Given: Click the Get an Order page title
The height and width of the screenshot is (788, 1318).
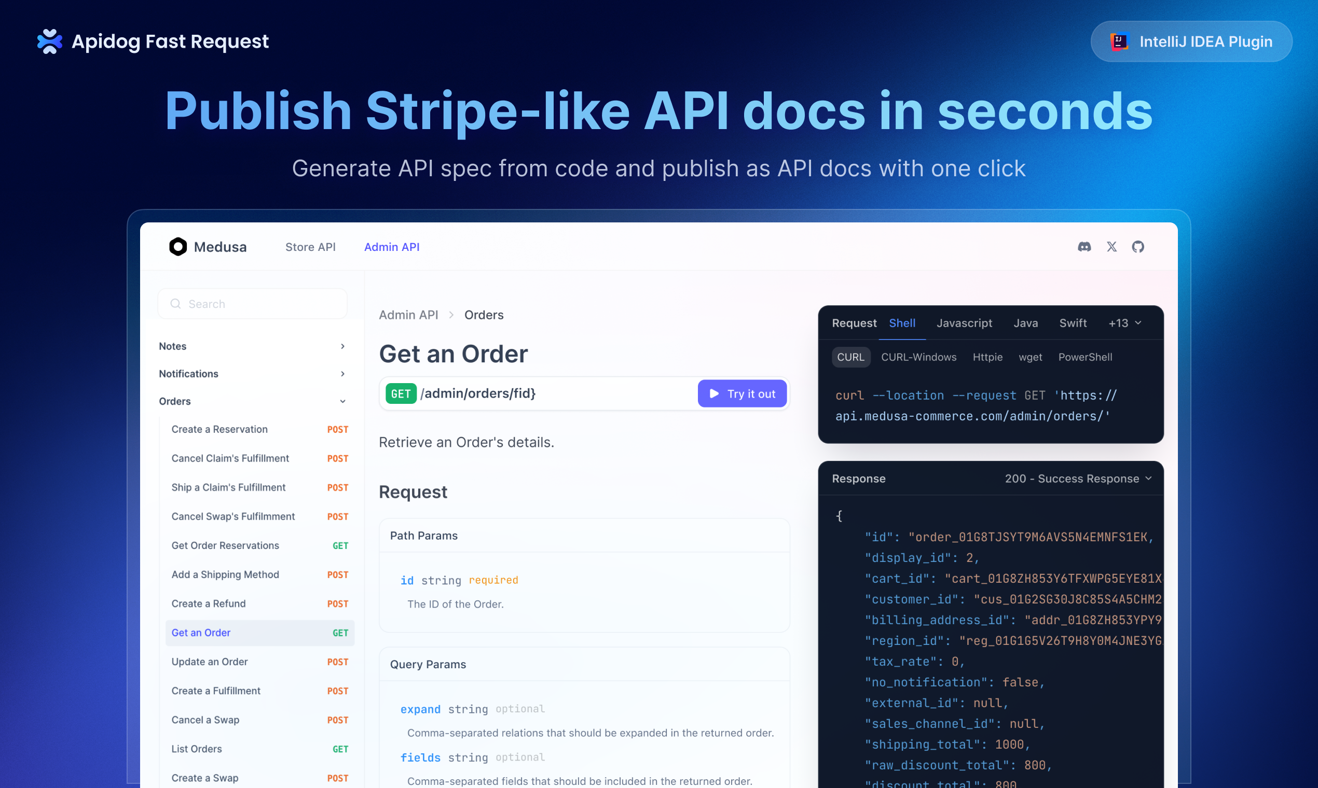Looking at the screenshot, I should click(454, 354).
